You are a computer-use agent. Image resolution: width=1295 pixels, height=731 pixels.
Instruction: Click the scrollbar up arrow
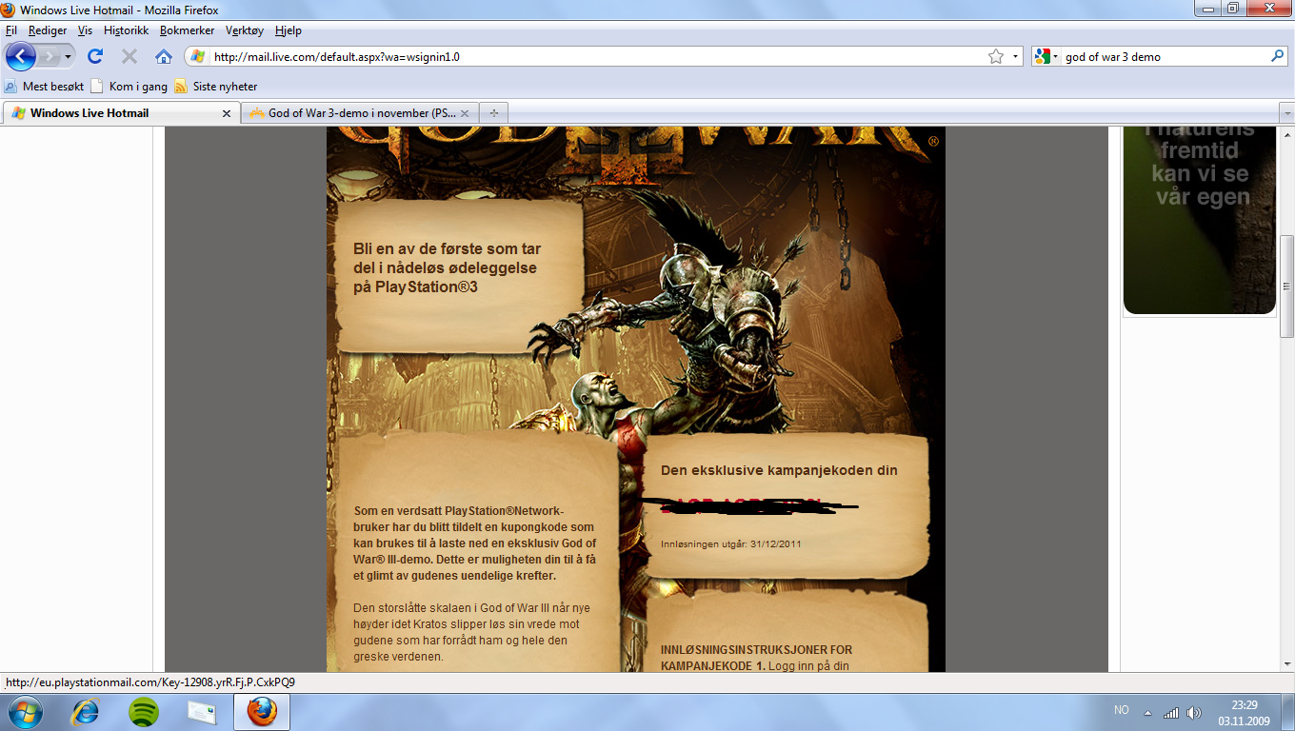1286,133
